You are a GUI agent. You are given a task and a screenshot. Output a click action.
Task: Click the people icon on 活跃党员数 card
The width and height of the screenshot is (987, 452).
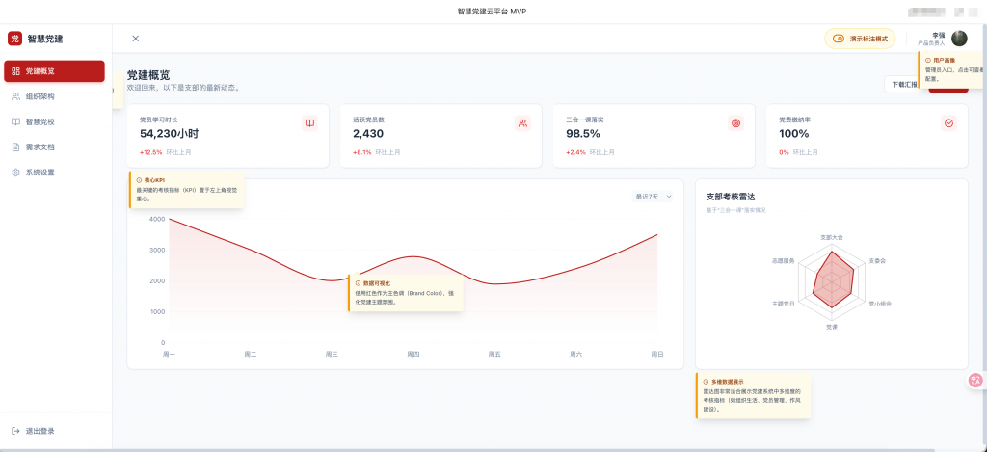coord(522,123)
